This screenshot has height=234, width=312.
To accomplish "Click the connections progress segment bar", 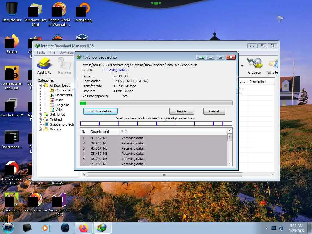I will point(156,123).
